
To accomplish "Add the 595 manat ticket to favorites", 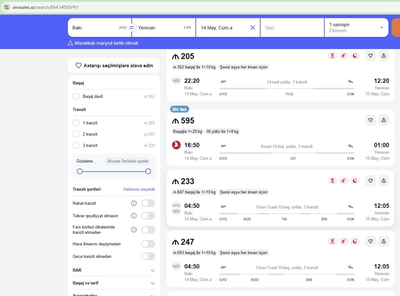I will (x=370, y=120).
